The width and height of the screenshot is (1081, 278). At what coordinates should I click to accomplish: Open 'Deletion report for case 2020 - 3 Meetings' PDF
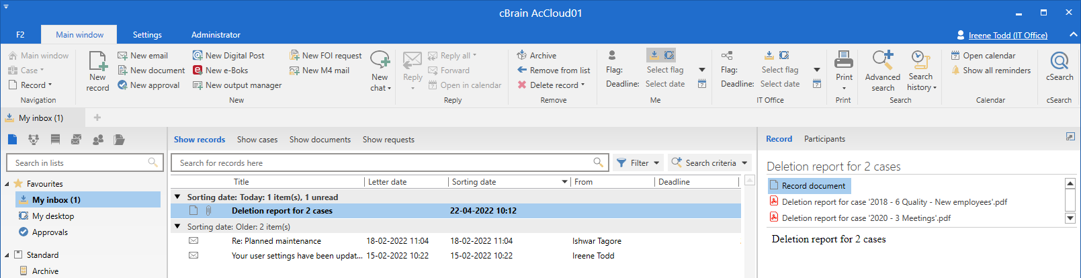coord(866,218)
